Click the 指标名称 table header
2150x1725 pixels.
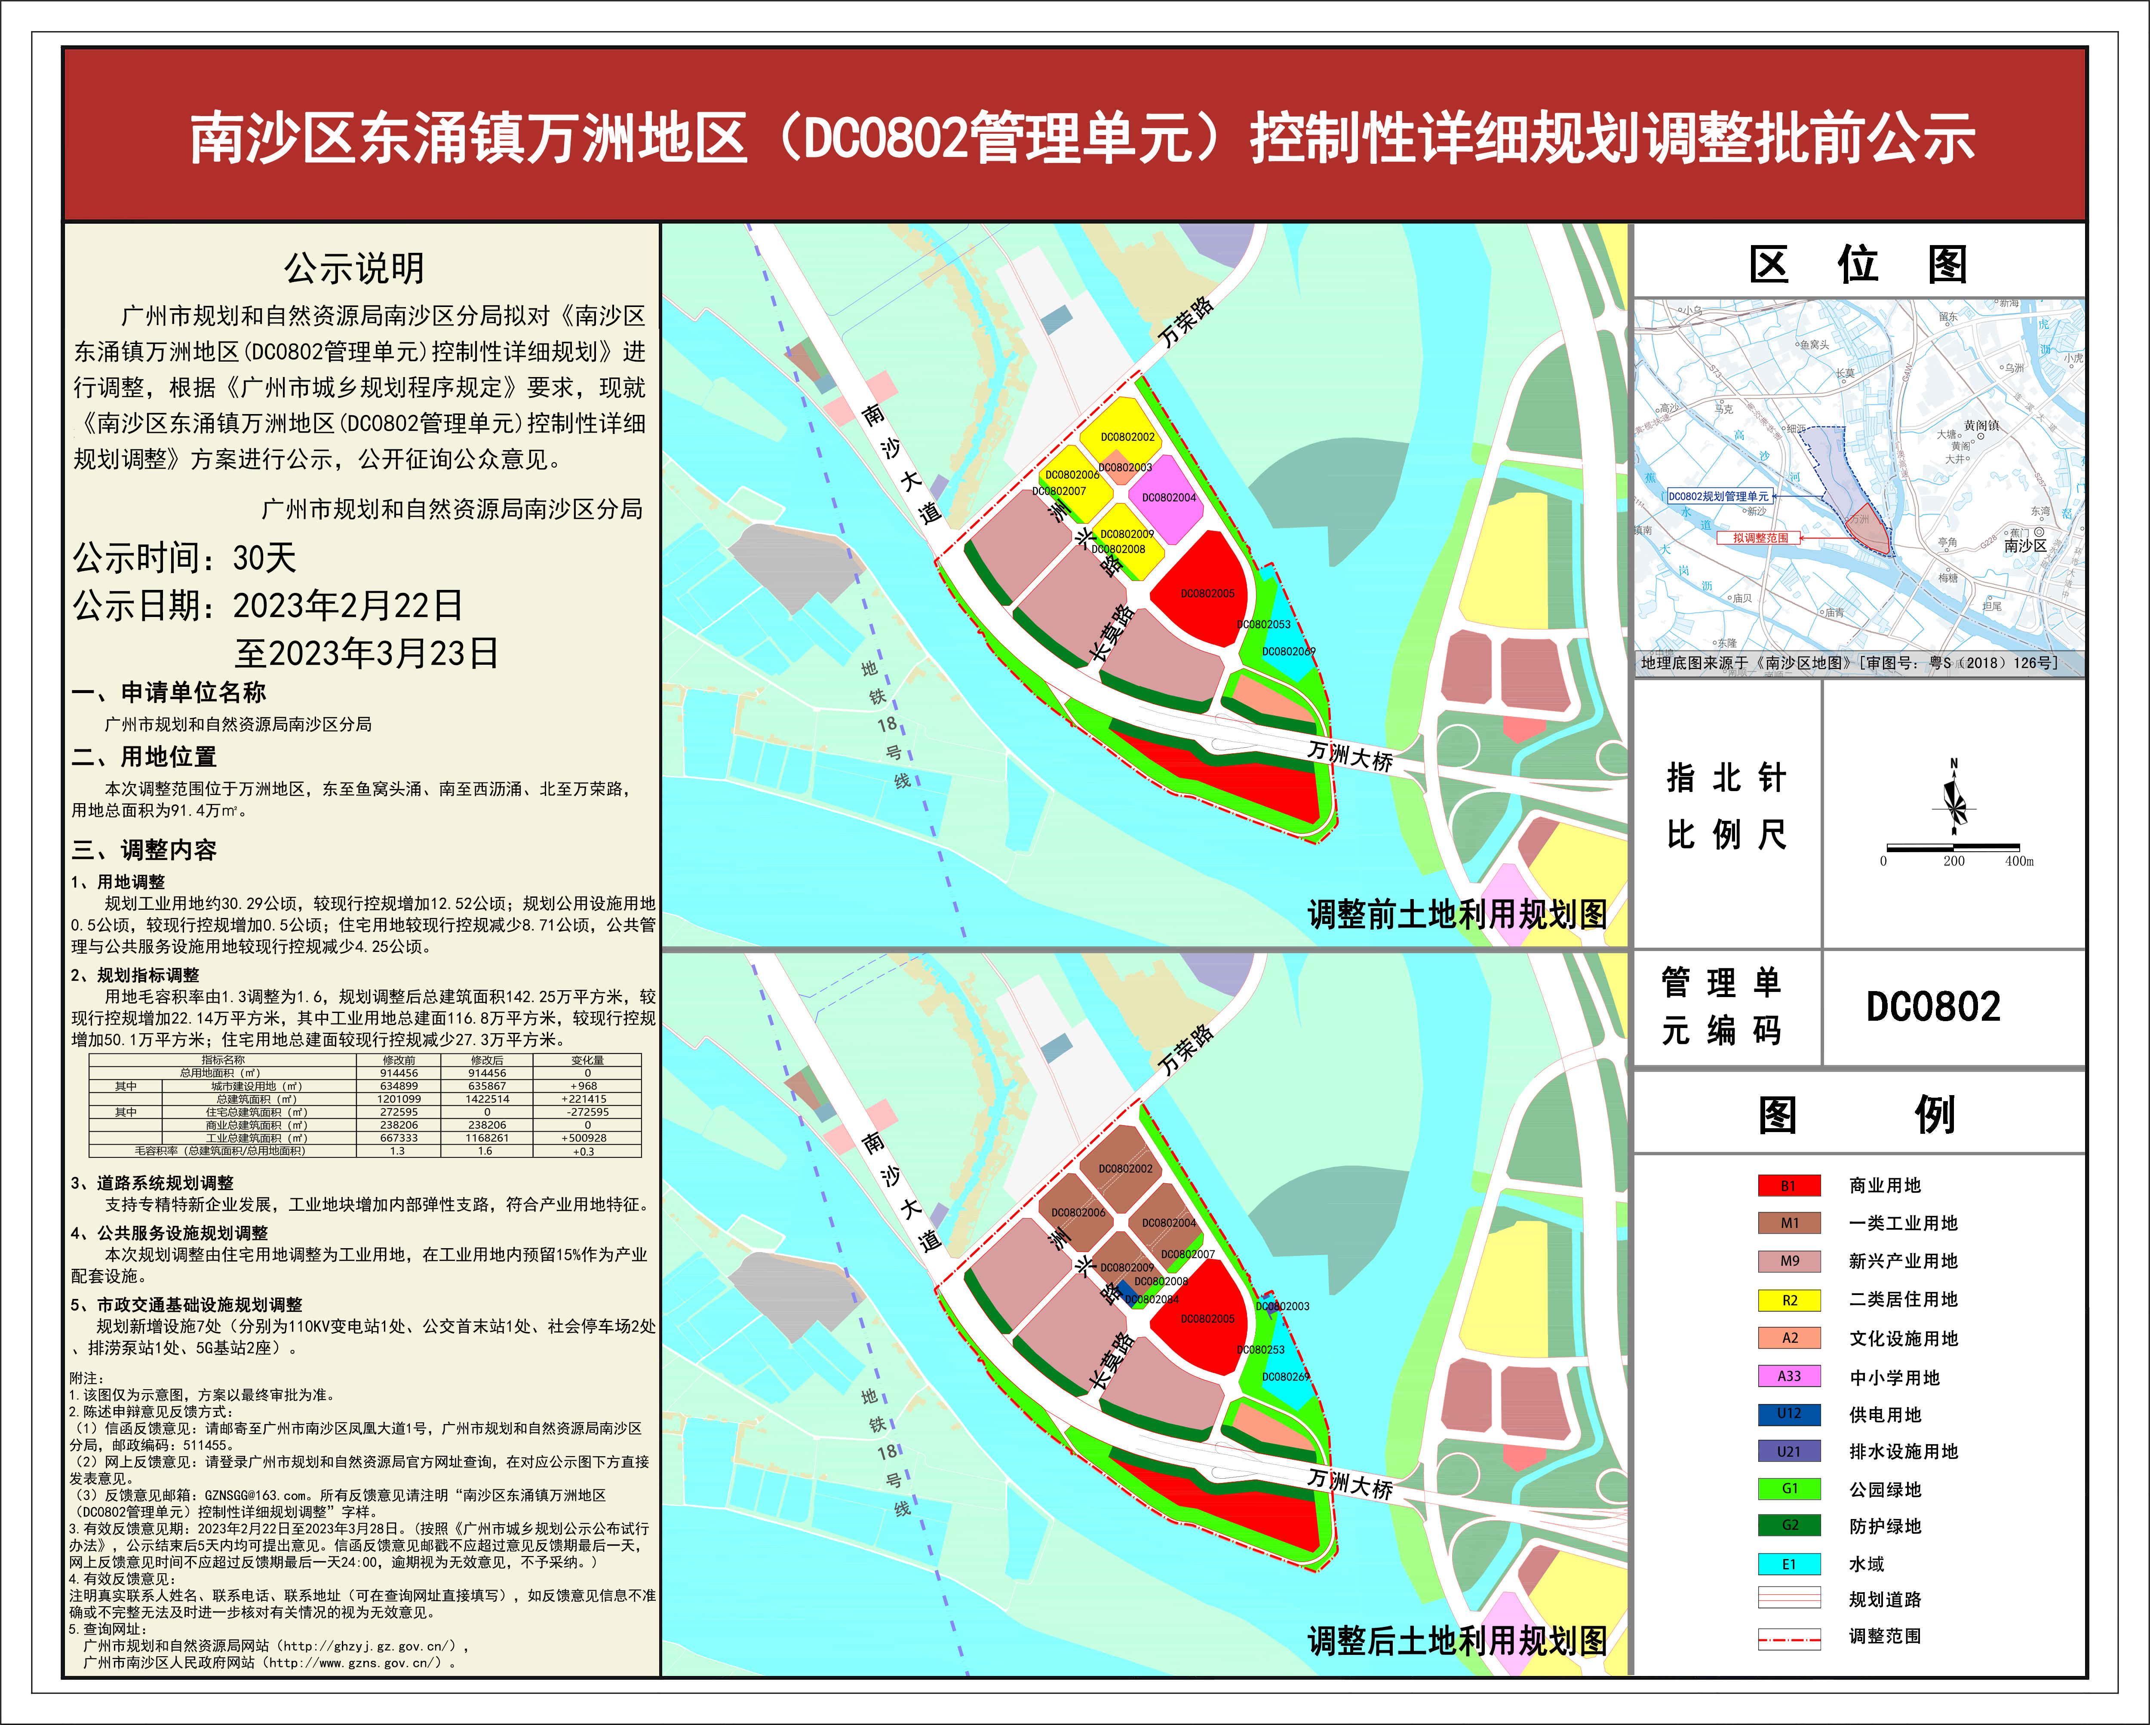223,1060
